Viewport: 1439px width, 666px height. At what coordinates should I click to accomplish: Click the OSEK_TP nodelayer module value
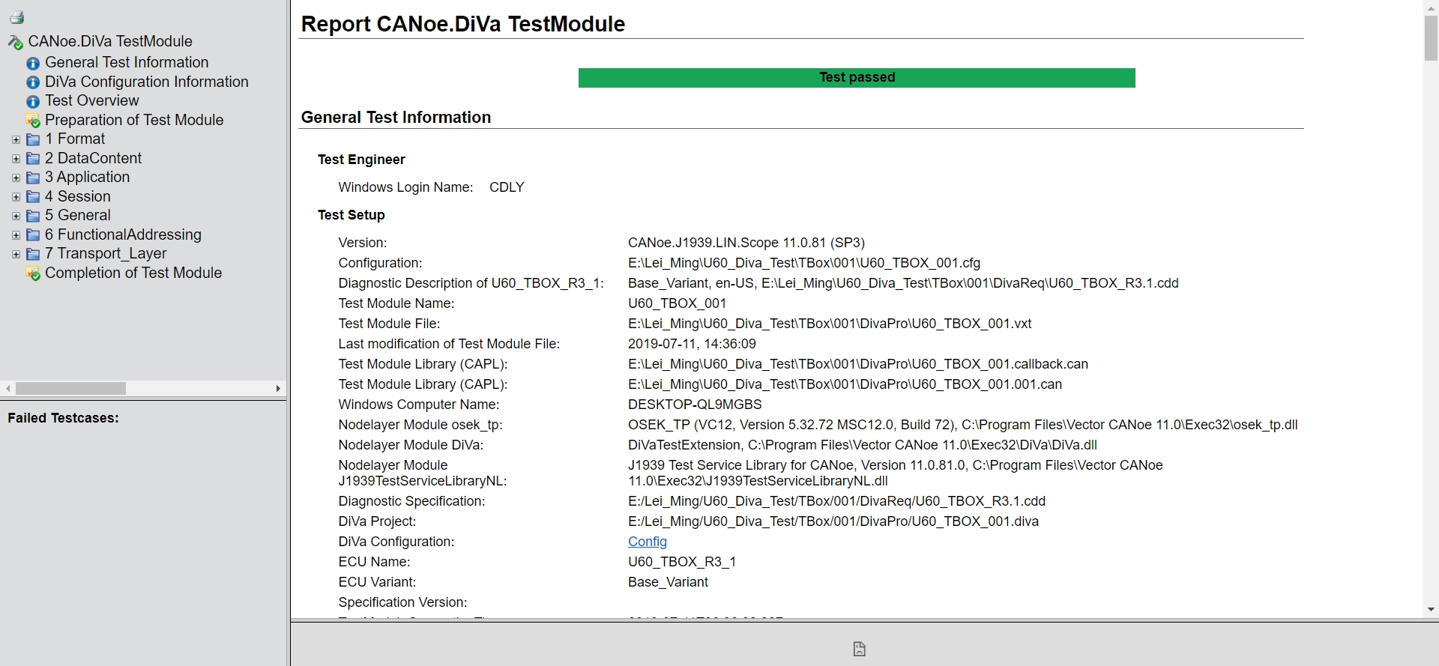click(963, 425)
